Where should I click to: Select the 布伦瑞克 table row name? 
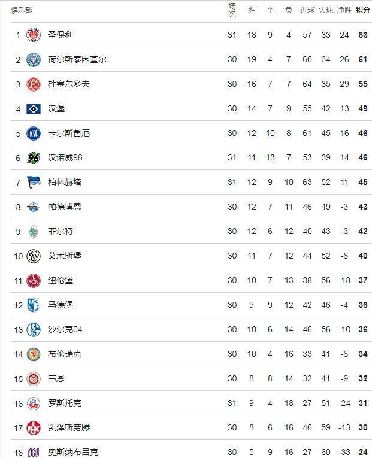pyautogui.click(x=65, y=354)
